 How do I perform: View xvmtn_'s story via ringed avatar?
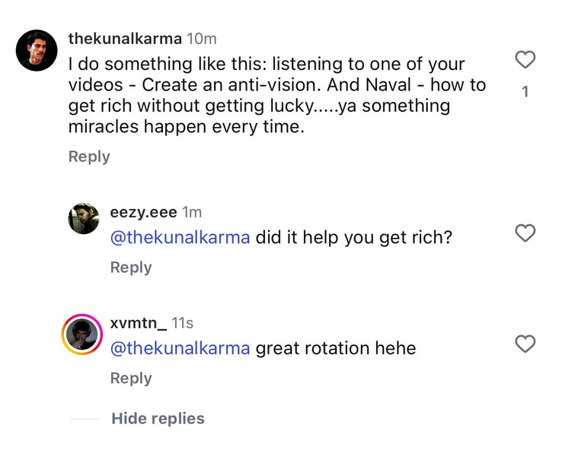(83, 334)
